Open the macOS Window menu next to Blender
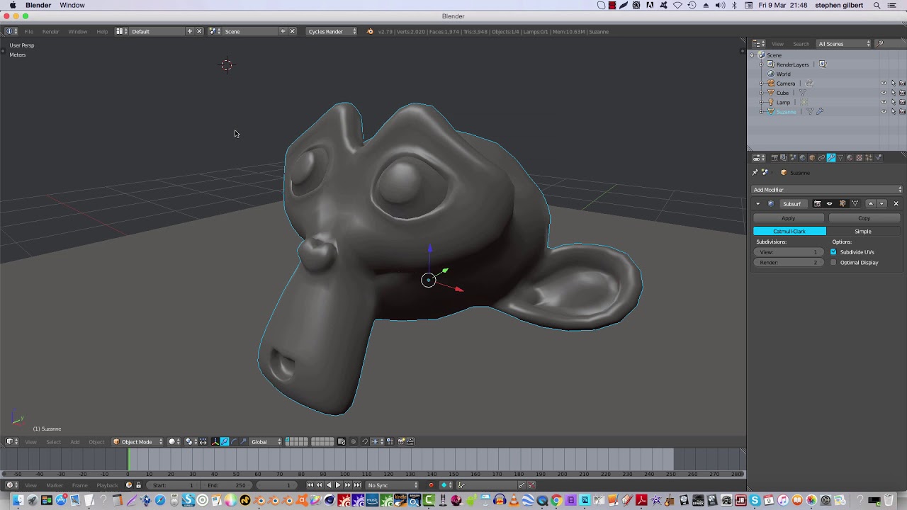This screenshot has height=510, width=907. (x=72, y=5)
